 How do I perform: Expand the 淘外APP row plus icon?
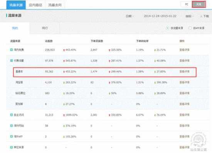[x=12, y=136]
